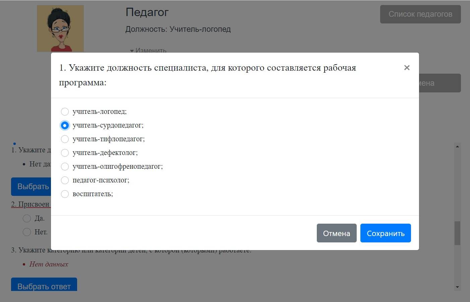
Task: Click Выбрать ответ button under question 3
Action: pos(44,285)
